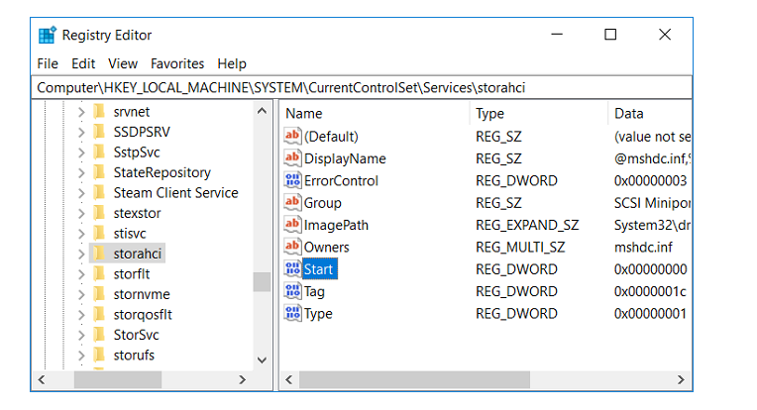The image size is (757, 410).
Task: Click the 0x0000001c data value
Action: (x=650, y=292)
